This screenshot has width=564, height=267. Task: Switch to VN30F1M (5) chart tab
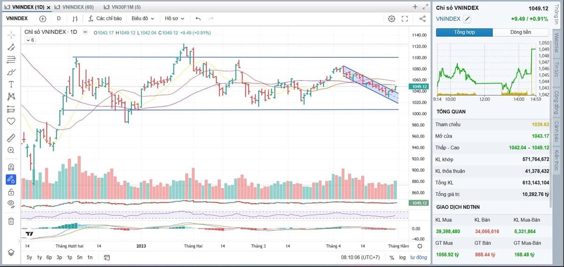pos(122,7)
